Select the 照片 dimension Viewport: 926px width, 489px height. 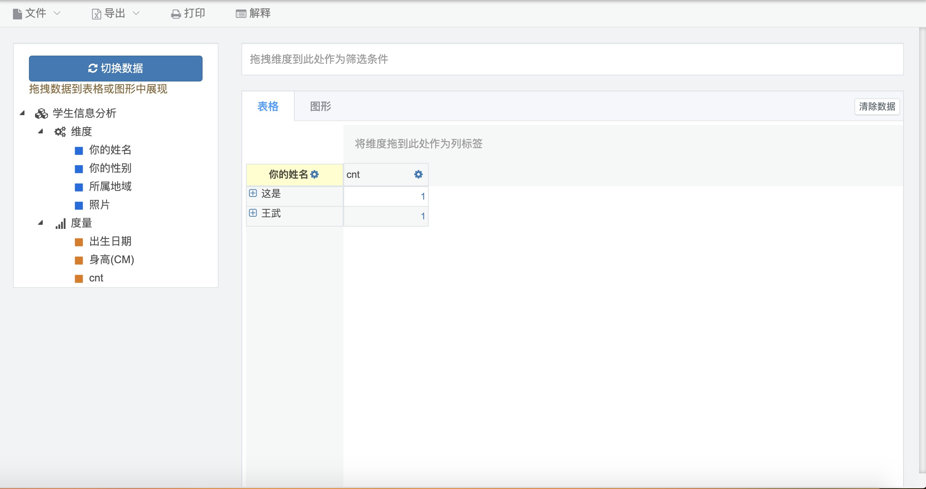point(99,205)
